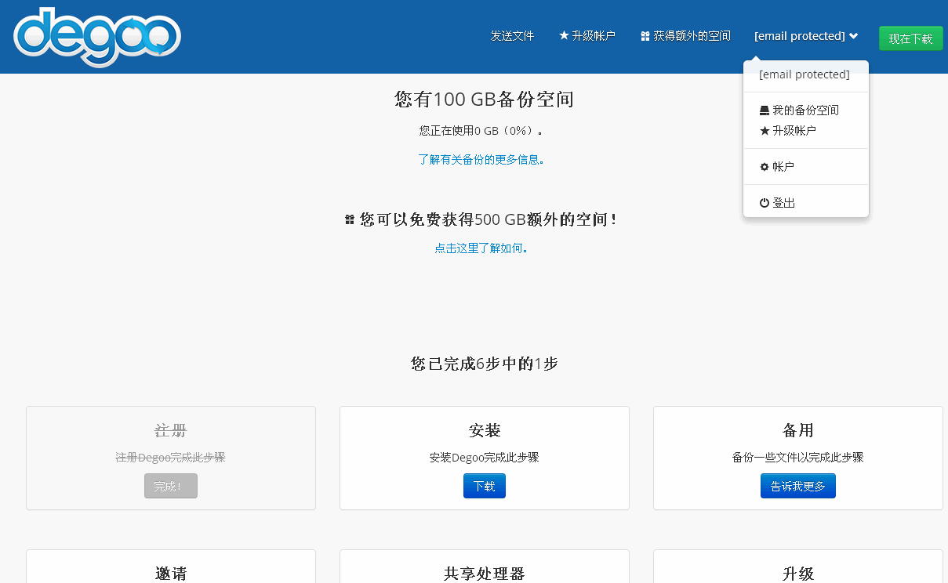This screenshot has width=948, height=583.
Task: Open 升级帐户 in the top navigation
Action: pyautogui.click(x=587, y=36)
